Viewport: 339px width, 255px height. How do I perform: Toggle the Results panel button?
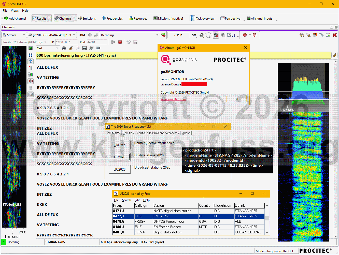(41, 18)
